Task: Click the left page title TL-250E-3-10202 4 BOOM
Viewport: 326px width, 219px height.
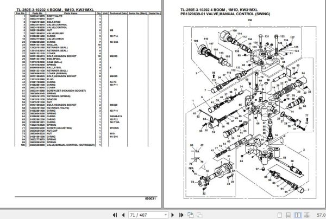Action: point(55,10)
